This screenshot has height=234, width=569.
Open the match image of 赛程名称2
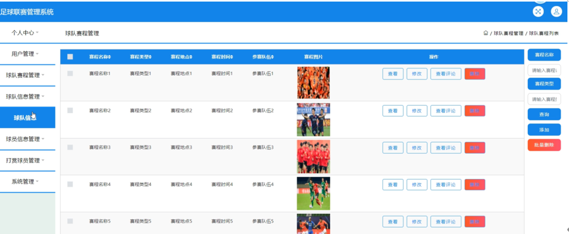point(314,119)
